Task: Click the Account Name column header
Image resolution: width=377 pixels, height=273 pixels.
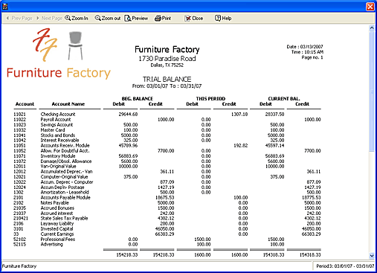Action: point(68,104)
